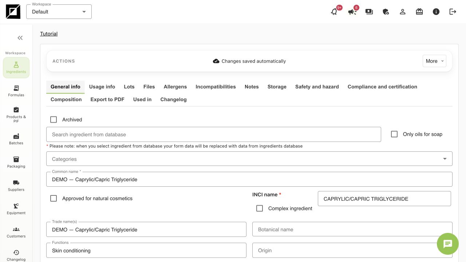Click the Botanical name field
The height and width of the screenshot is (262, 466).
352,229
